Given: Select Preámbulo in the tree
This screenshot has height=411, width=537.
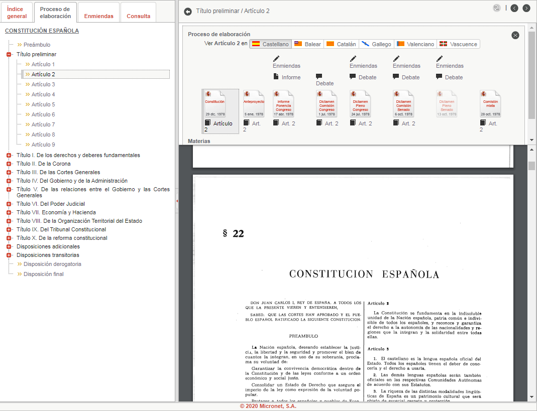Looking at the screenshot, I should point(37,45).
